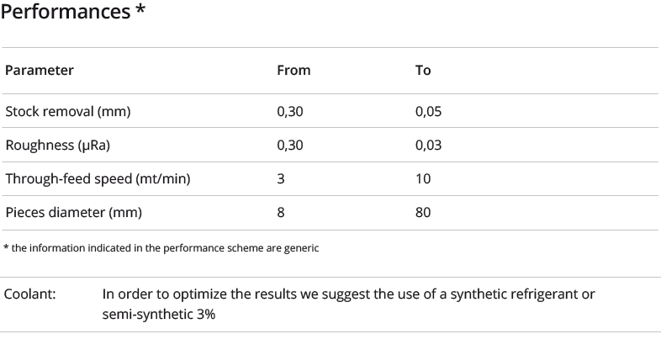Select the Parameter column header
Image resolution: width=661 pixels, height=355 pixels.
point(40,70)
